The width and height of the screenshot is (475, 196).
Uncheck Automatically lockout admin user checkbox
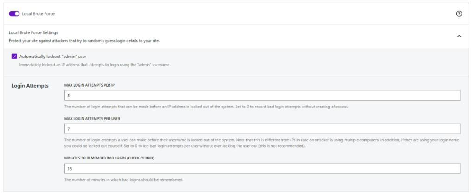click(x=14, y=56)
